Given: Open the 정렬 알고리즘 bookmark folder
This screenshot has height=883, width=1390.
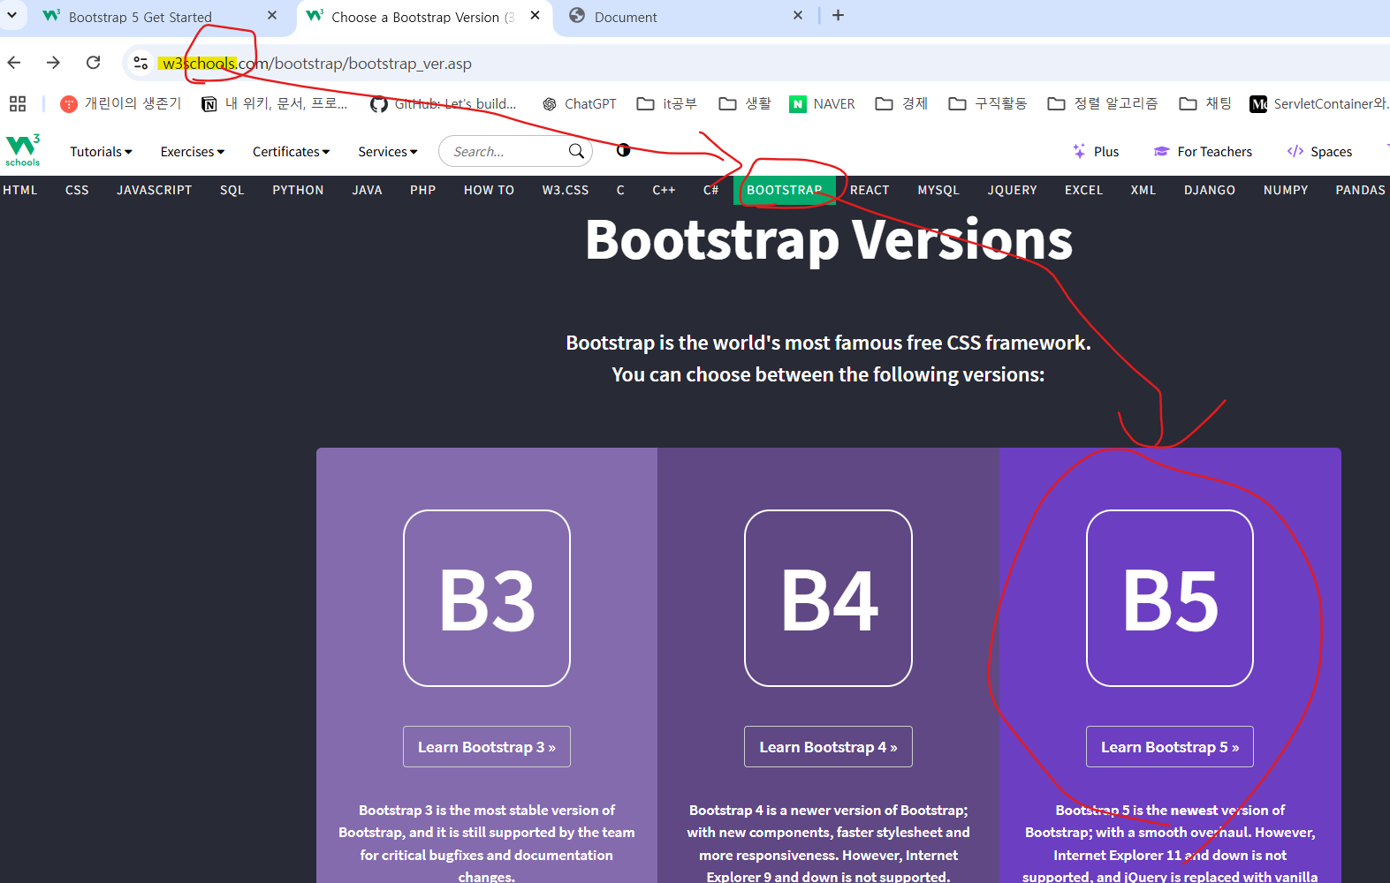Looking at the screenshot, I should click(x=1102, y=103).
